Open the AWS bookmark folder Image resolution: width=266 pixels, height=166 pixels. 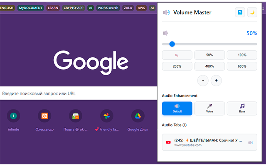click(x=141, y=8)
